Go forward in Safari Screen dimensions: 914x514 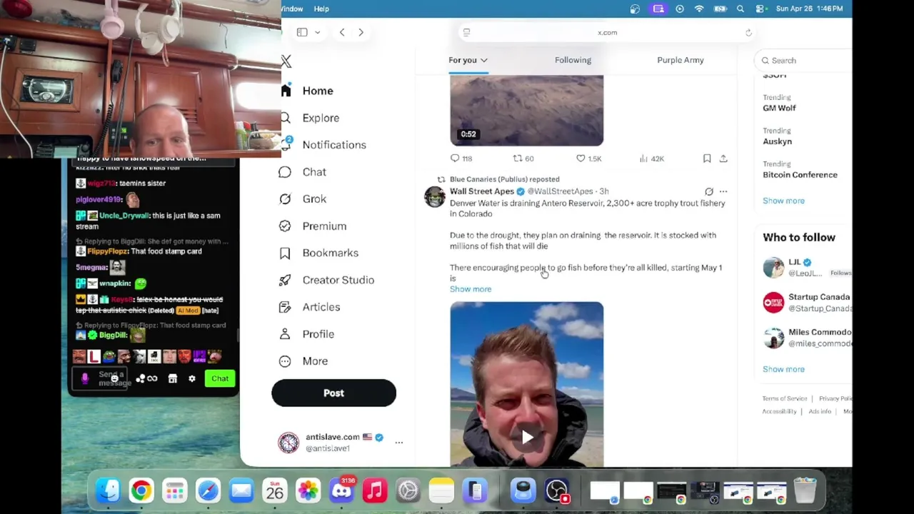tap(361, 32)
